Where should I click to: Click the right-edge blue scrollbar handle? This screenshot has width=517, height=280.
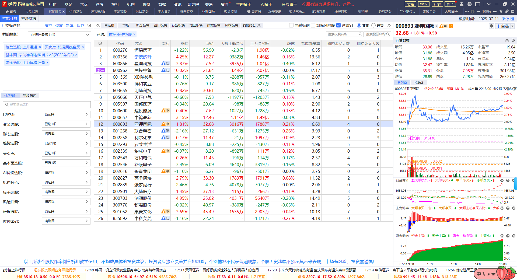[x=515, y=183]
